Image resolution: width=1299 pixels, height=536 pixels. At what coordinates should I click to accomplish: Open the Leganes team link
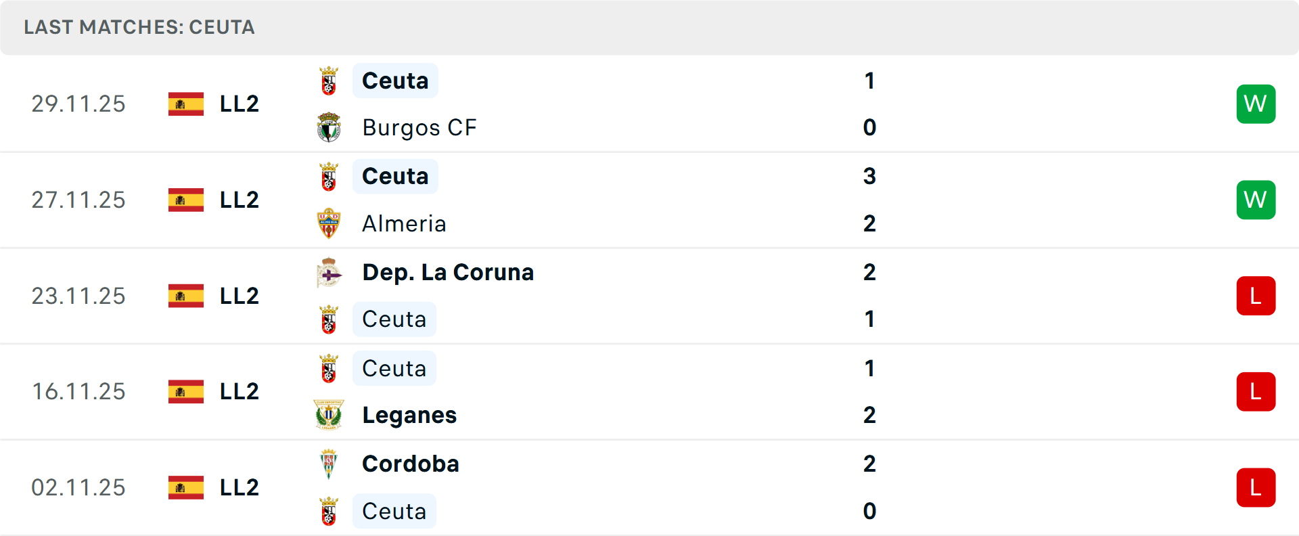click(409, 416)
